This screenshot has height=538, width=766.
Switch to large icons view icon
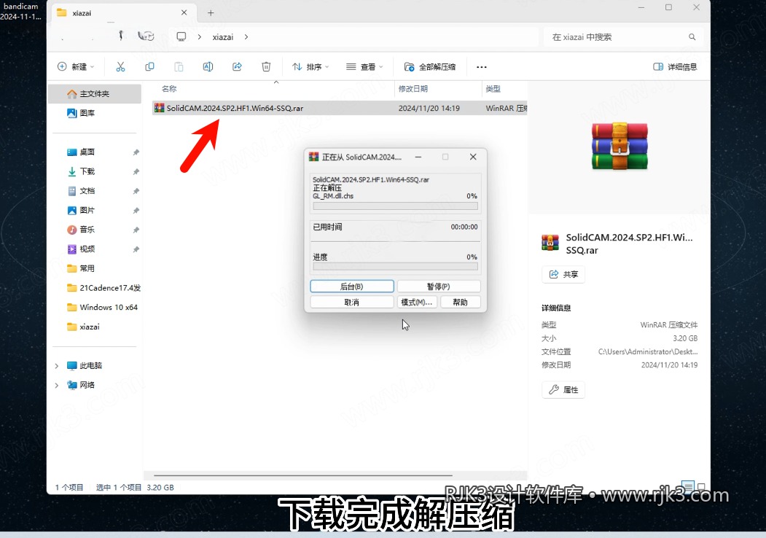pos(702,487)
